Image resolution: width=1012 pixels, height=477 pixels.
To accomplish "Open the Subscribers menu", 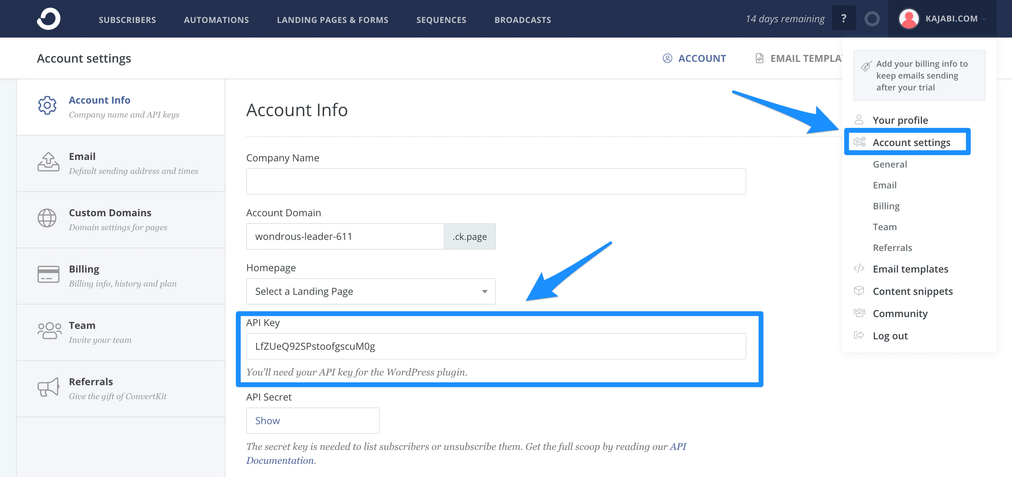I will [x=127, y=19].
